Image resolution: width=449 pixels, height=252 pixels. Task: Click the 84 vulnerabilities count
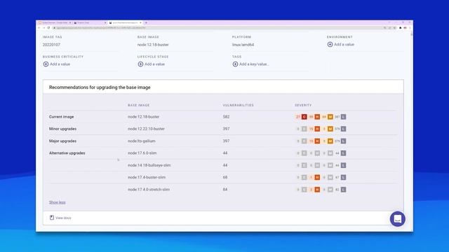click(225, 190)
